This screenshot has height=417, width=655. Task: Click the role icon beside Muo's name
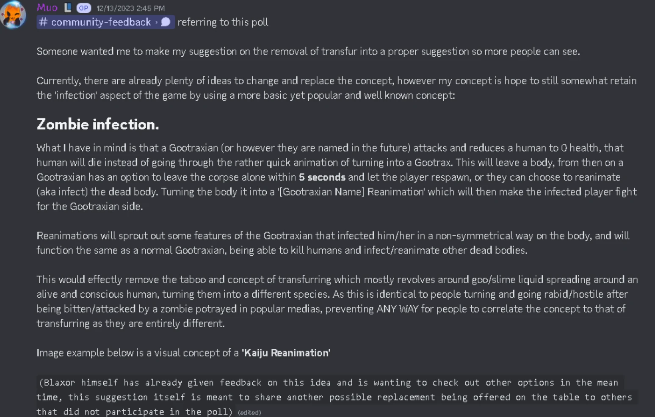pos(68,8)
